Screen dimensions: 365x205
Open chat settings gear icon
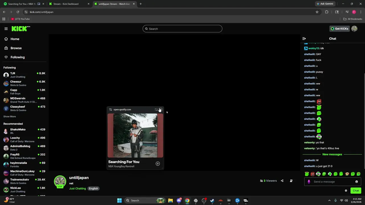[346, 191]
